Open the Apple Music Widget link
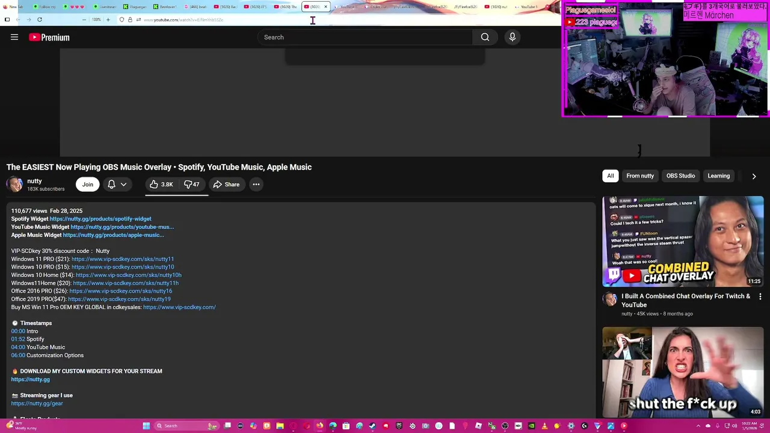This screenshot has height=433, width=770. pos(113,235)
